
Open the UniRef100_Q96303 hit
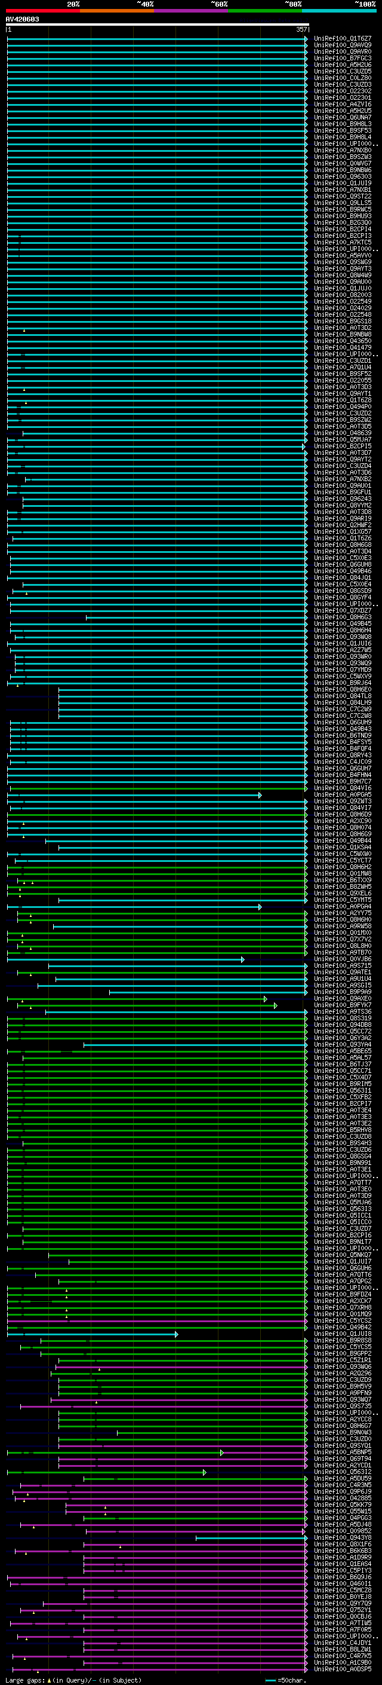coord(343,176)
